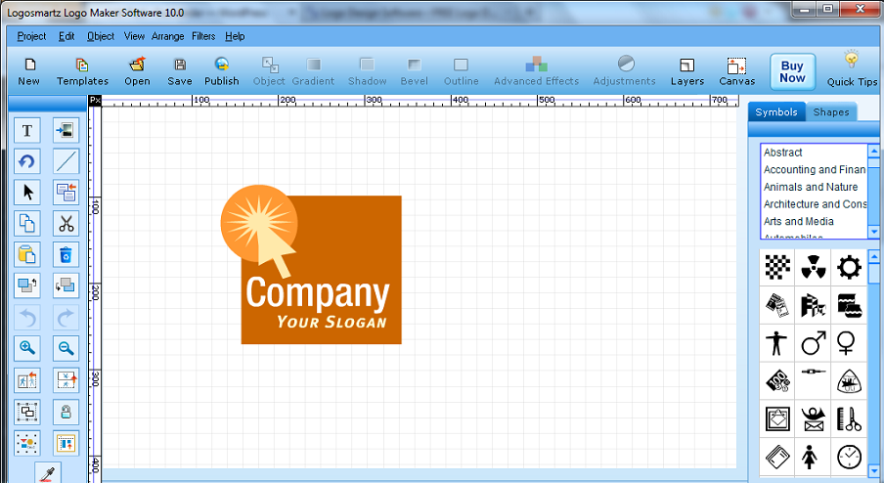Pick the checkerboard symbol thumbnail
Image resolution: width=884 pixels, height=483 pixels.
pos(777,267)
